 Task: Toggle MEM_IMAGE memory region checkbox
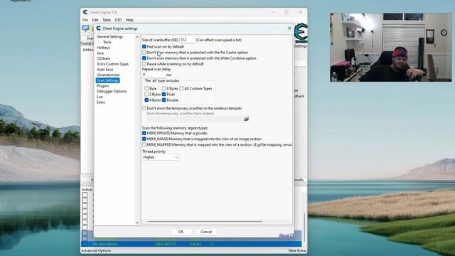tap(144, 139)
